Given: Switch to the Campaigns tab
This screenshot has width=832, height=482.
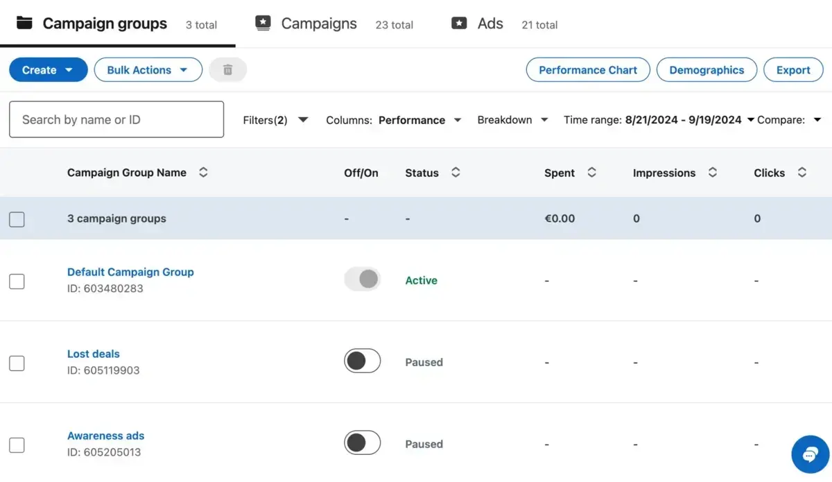Looking at the screenshot, I should point(318,22).
